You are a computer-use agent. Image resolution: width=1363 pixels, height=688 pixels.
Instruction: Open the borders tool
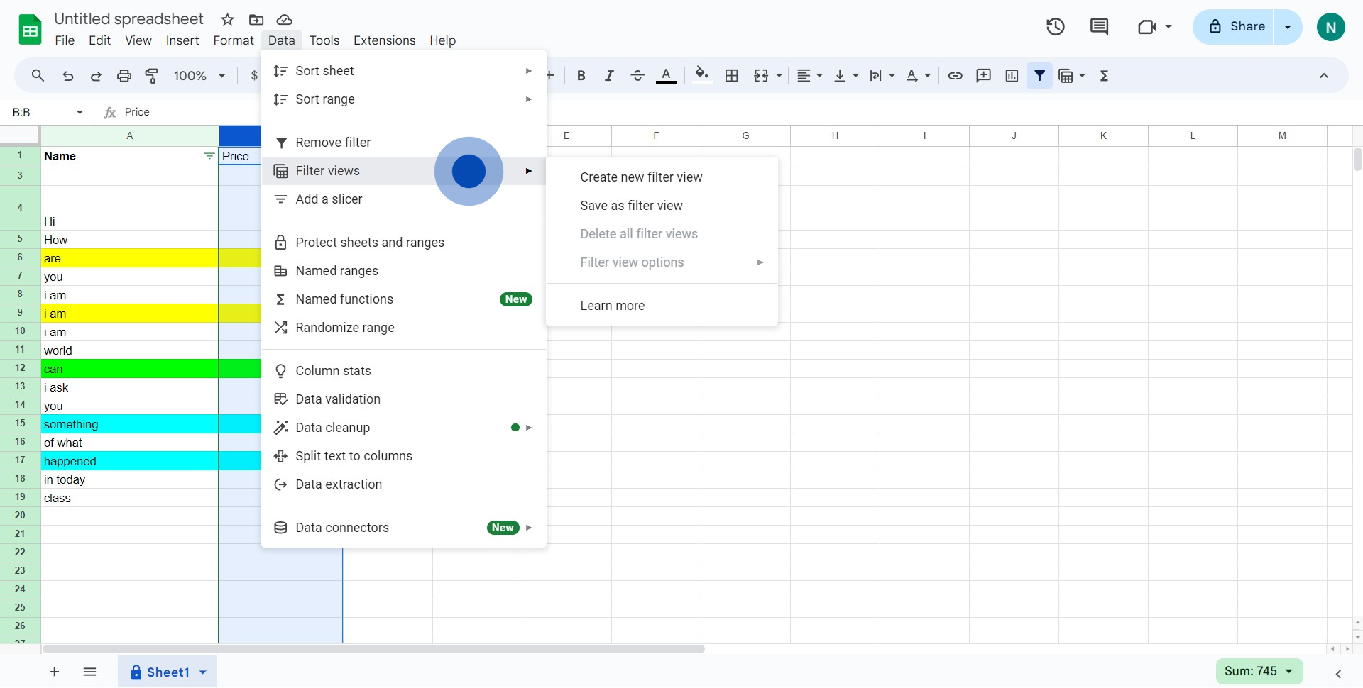pos(731,75)
